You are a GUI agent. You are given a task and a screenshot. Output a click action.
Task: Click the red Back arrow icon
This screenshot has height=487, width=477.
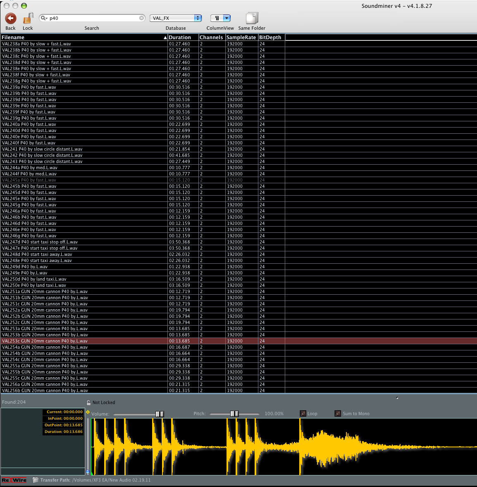click(11, 18)
